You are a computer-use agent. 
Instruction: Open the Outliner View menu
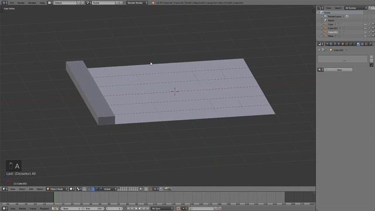[329, 8]
